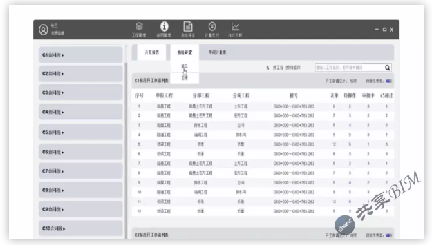Open row 1 pending count 2
This screenshot has width=432, height=245.
point(350,106)
